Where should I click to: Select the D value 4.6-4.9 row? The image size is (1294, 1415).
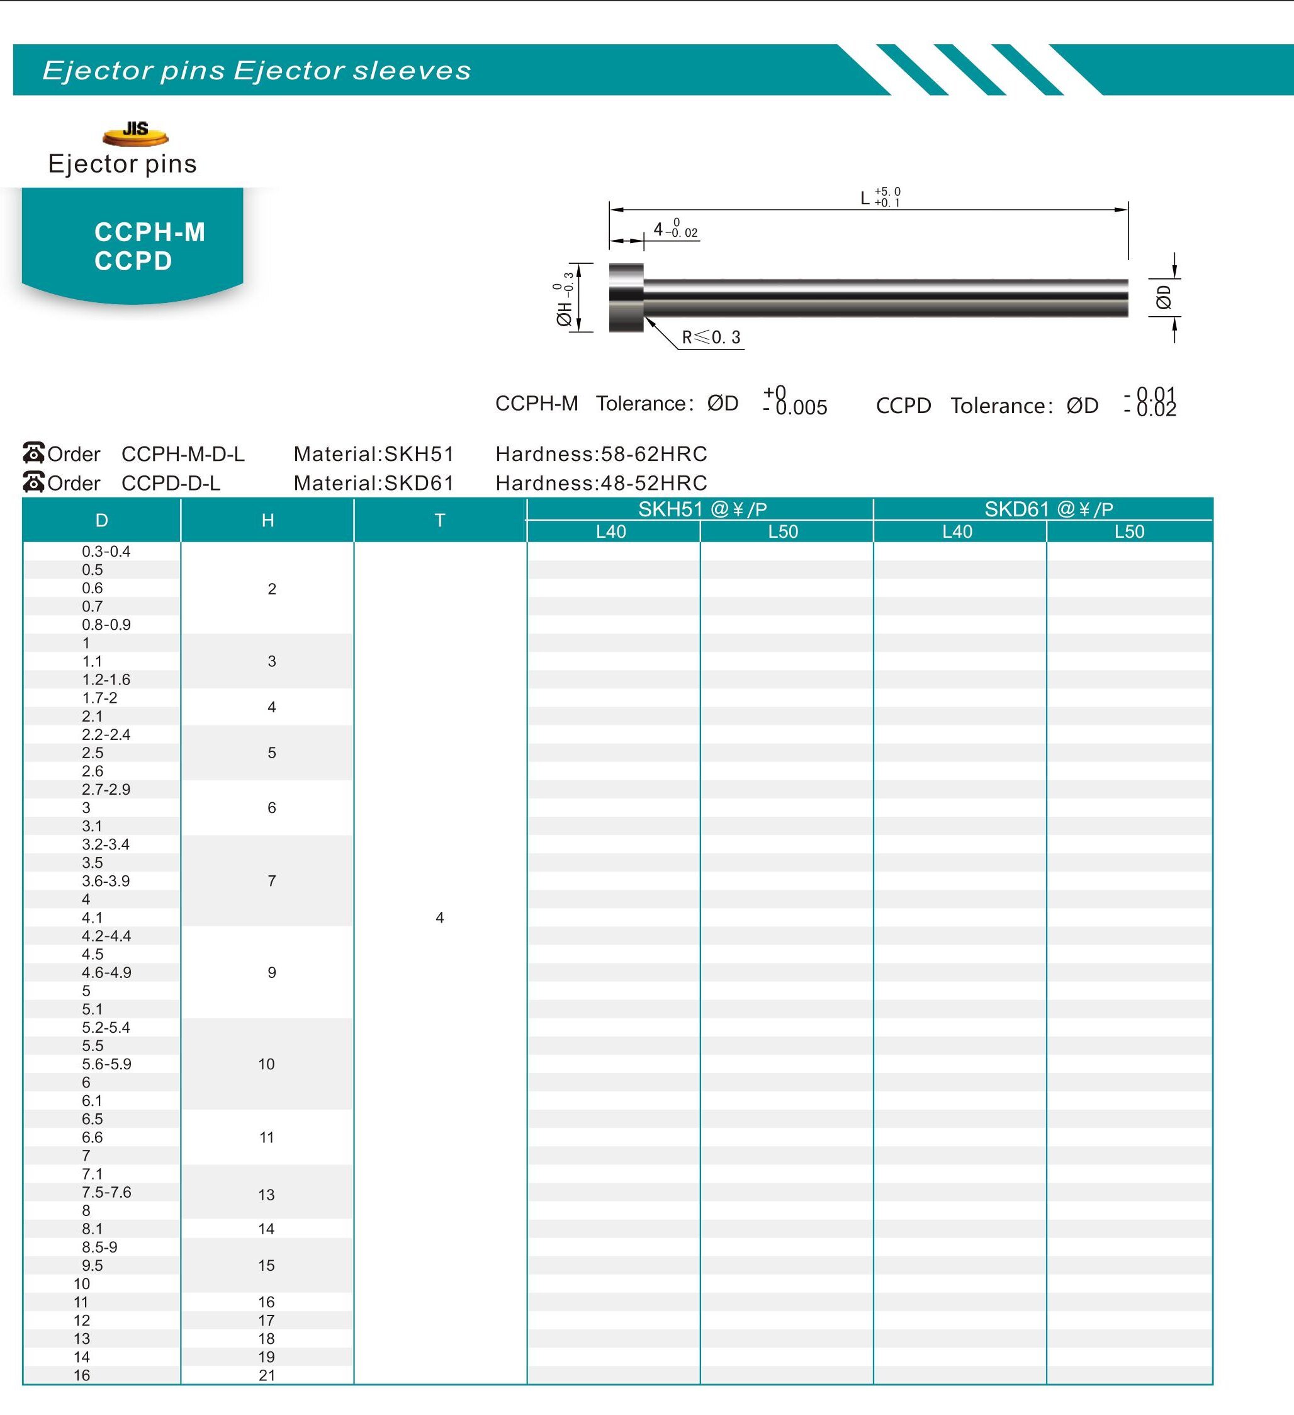[x=106, y=973]
